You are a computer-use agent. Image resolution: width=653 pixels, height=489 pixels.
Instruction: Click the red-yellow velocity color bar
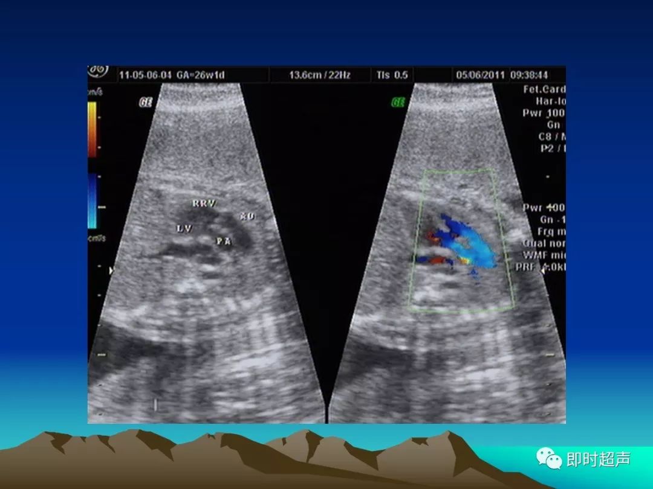point(92,129)
